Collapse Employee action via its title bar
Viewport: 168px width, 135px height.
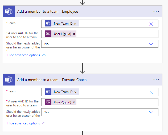[80, 12]
